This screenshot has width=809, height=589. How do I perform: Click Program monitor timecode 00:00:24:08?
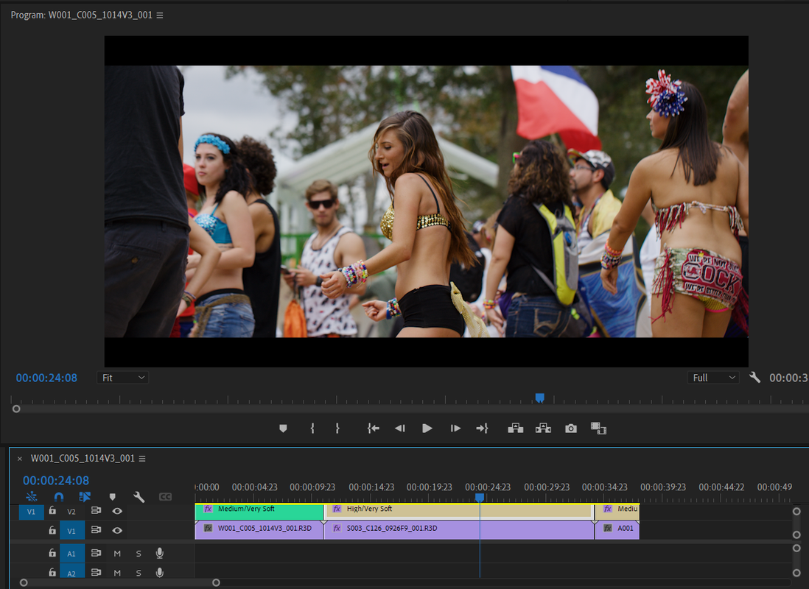[46, 378]
